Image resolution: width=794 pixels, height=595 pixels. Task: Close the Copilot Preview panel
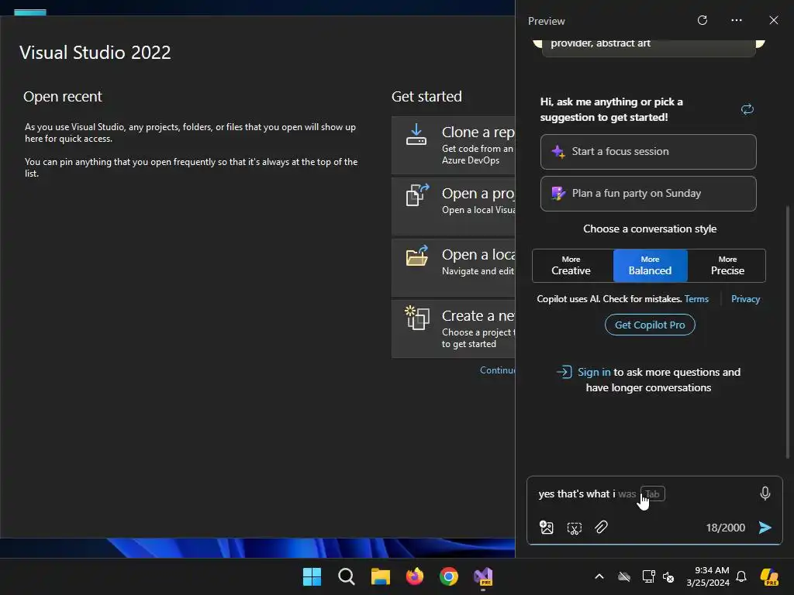(773, 20)
